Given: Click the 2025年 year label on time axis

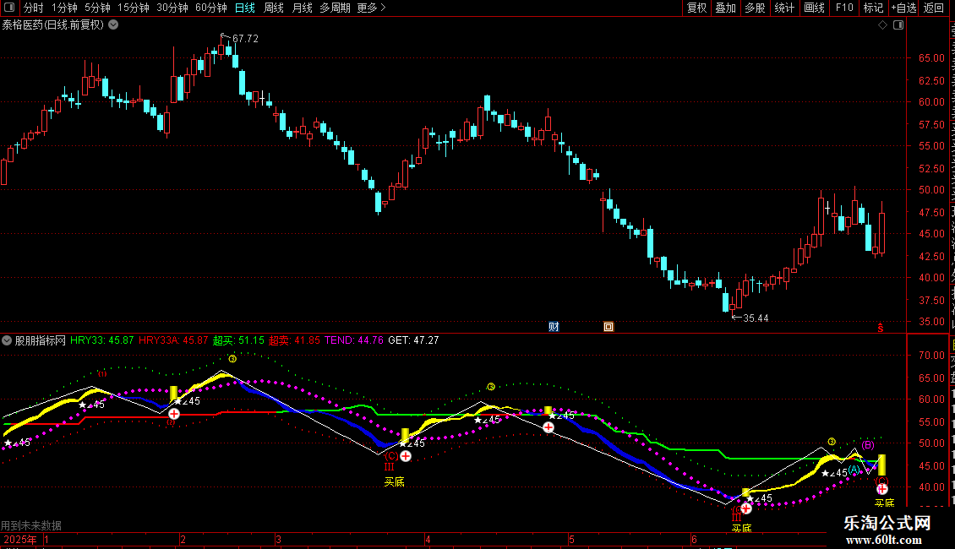Looking at the screenshot, I should (20, 539).
